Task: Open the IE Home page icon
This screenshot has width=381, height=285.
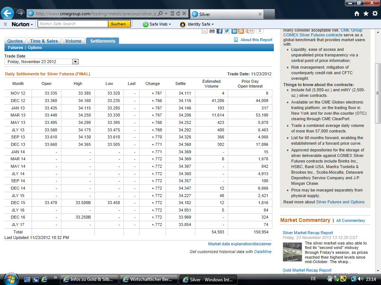Action: coord(356,14)
